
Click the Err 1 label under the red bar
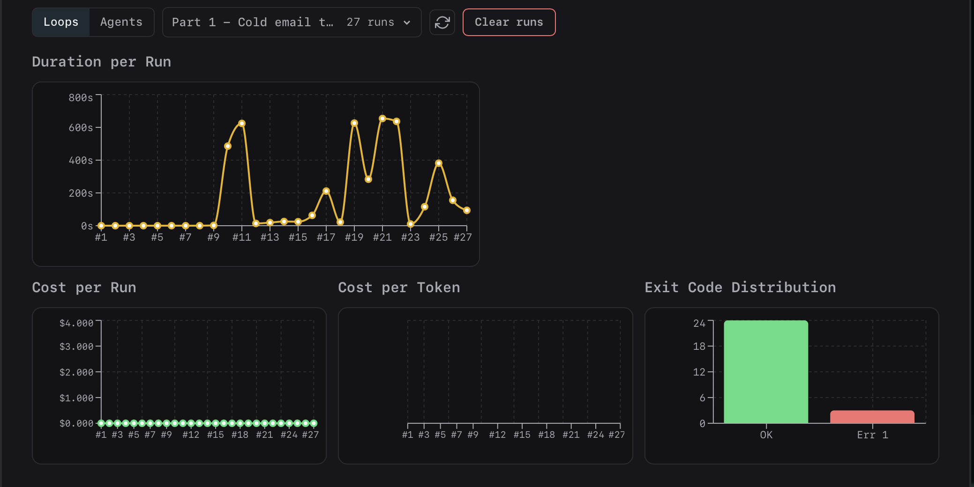pos(873,435)
